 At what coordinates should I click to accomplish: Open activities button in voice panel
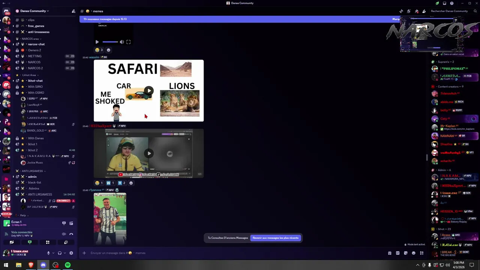48,242
